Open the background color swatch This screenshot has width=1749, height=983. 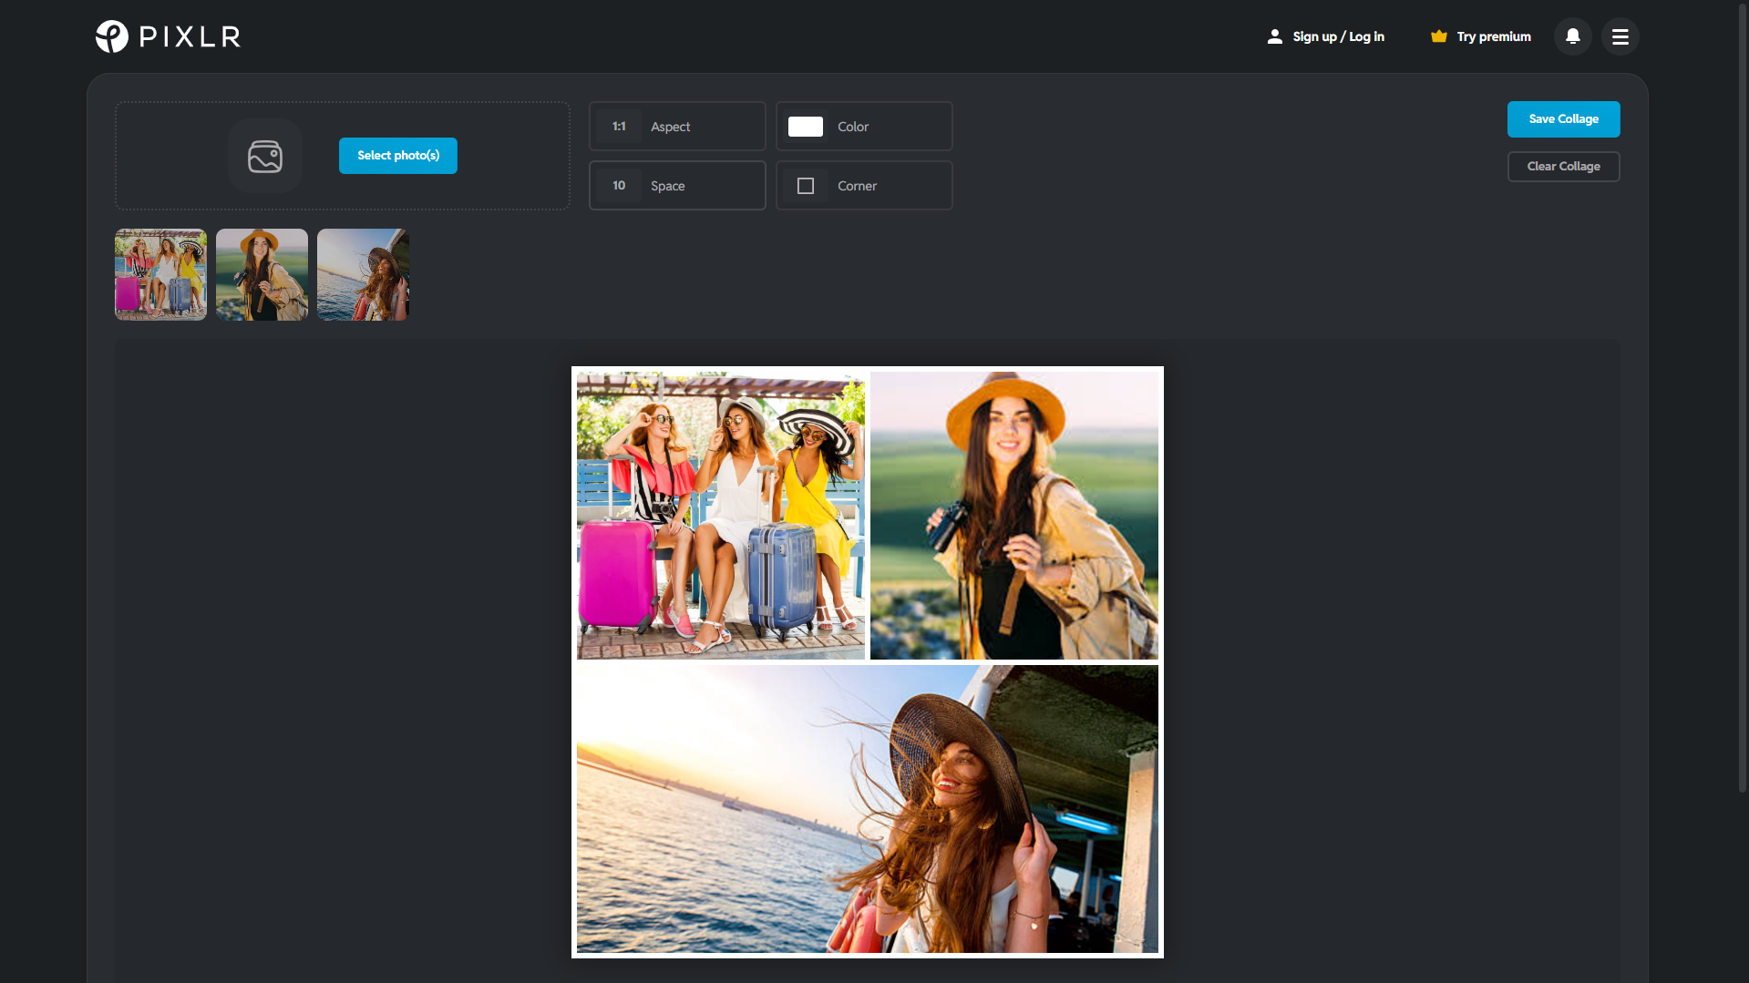click(x=806, y=127)
